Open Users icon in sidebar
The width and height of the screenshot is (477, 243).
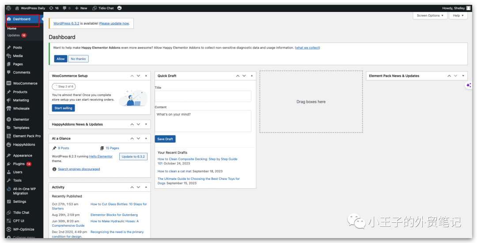click(9, 172)
